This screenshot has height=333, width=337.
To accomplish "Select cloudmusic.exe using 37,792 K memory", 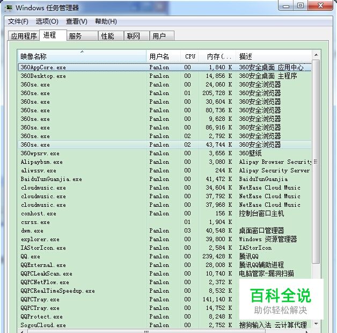I will point(164,196).
